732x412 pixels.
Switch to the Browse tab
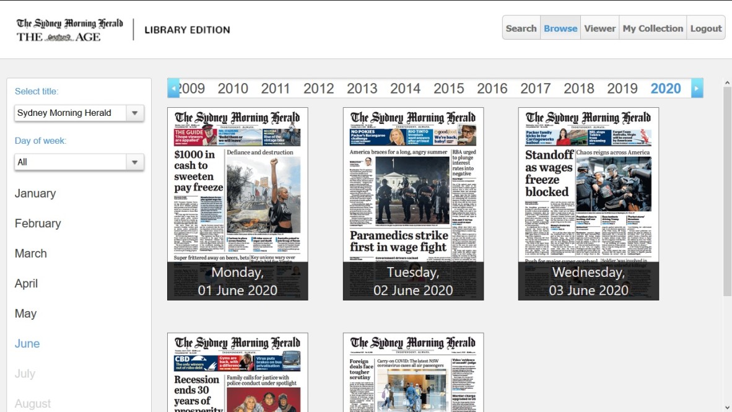(560, 28)
